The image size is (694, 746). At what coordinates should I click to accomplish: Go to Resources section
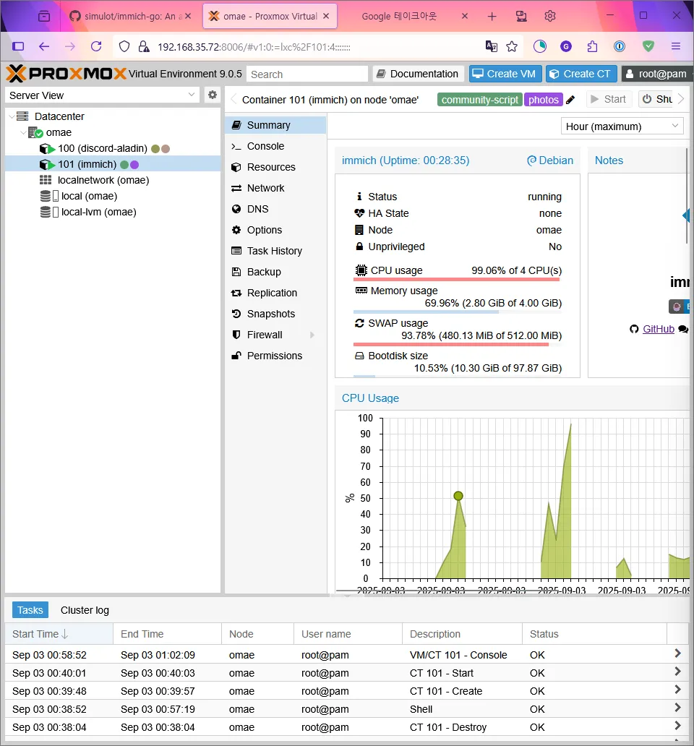click(275, 167)
